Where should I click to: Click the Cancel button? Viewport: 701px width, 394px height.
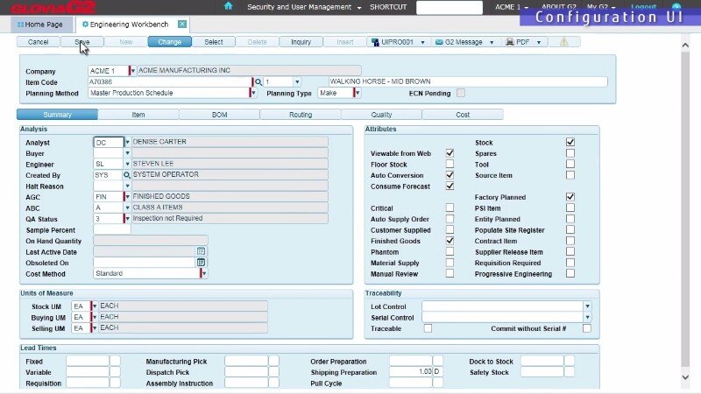(x=38, y=41)
